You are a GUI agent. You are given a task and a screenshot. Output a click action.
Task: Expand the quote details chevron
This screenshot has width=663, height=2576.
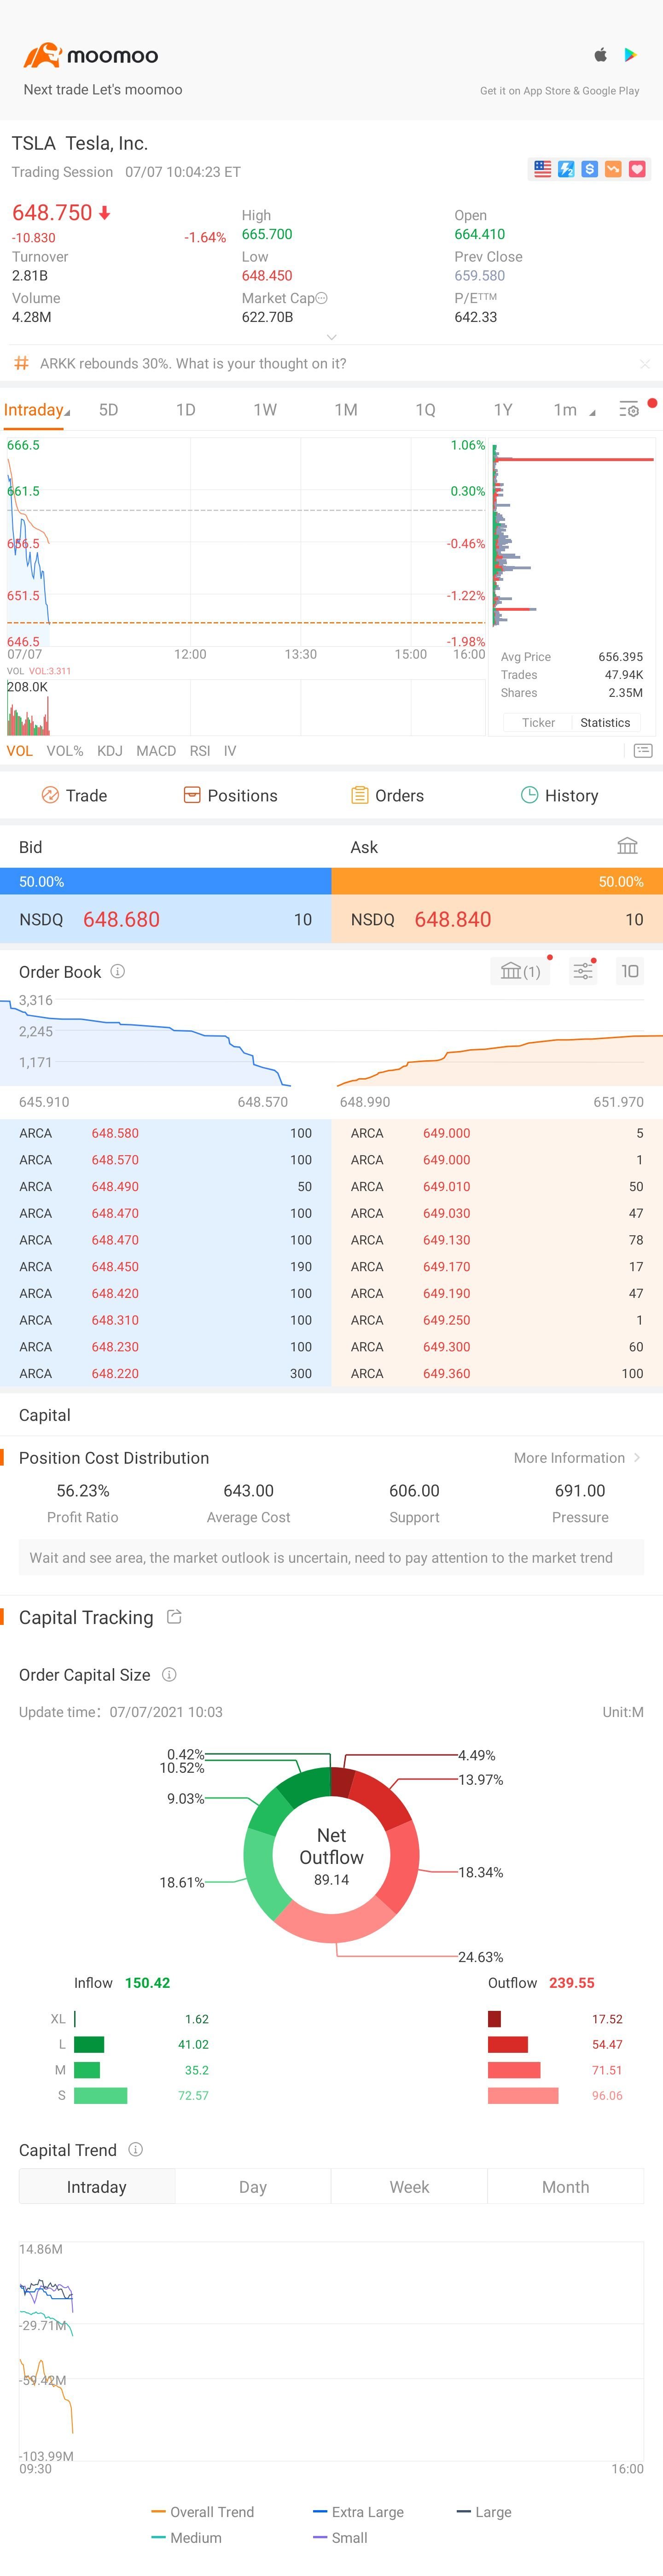tap(332, 337)
